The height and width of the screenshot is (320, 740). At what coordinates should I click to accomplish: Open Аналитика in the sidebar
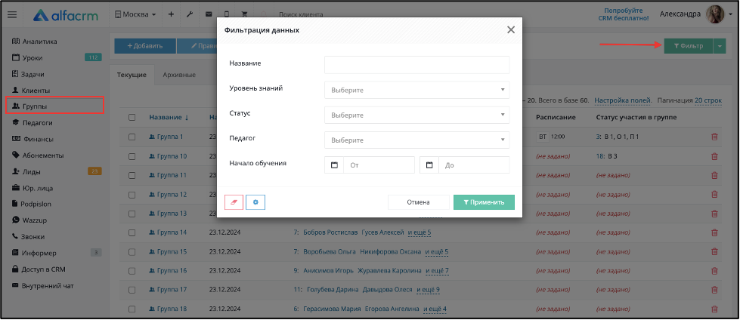(x=34, y=42)
